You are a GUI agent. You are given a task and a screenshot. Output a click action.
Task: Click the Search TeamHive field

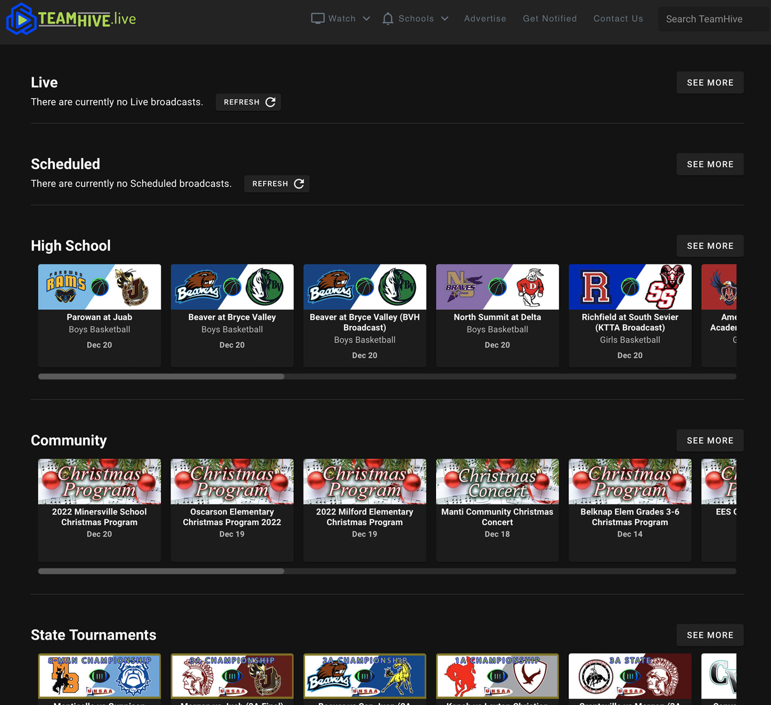tap(715, 19)
